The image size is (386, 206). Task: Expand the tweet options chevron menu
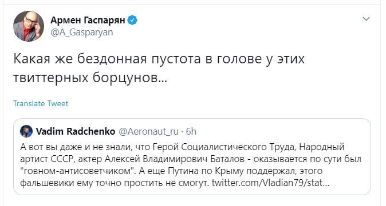click(367, 19)
